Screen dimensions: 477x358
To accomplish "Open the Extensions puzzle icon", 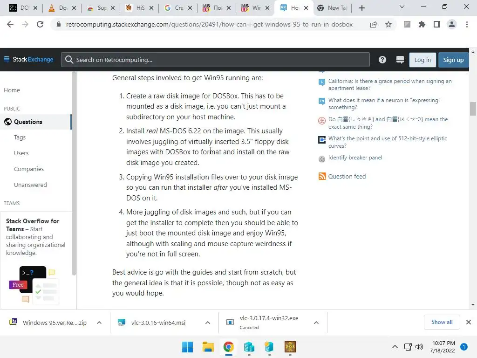I will pos(422,24).
